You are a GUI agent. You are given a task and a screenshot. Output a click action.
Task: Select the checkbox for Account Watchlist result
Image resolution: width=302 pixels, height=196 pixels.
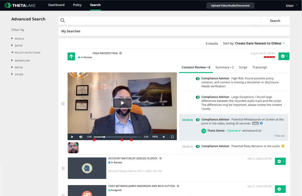click(63, 168)
